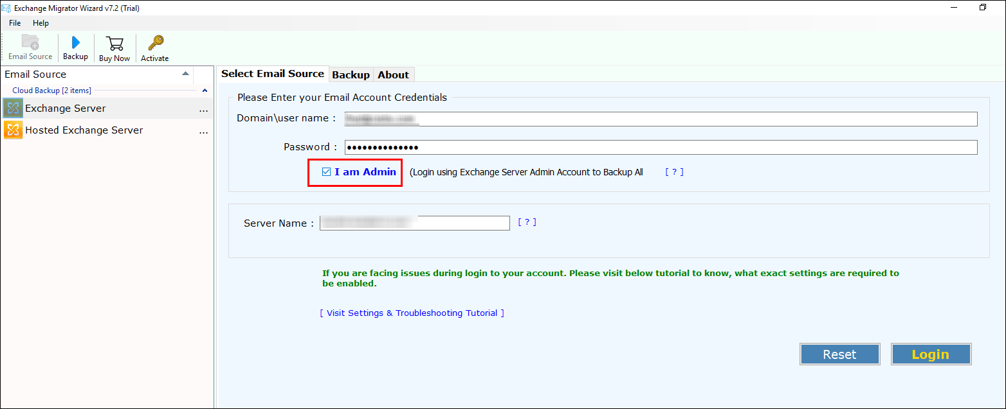
Task: Collapse the Cloud Backup section
Action: click(x=204, y=91)
